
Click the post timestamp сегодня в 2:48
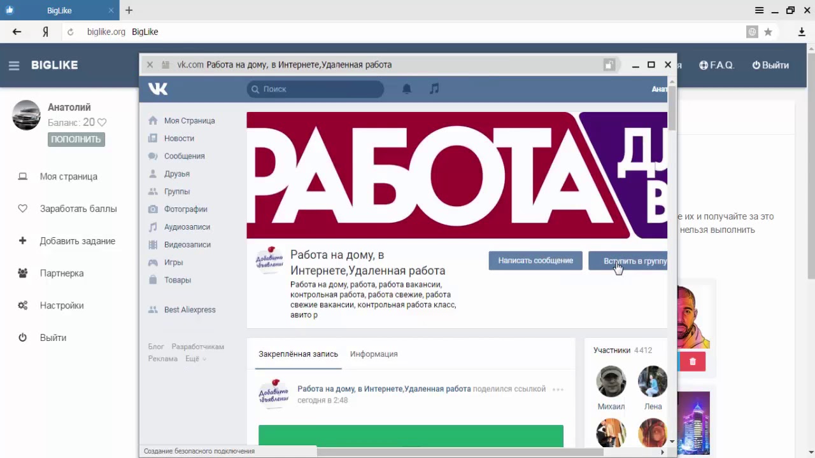[x=322, y=400]
